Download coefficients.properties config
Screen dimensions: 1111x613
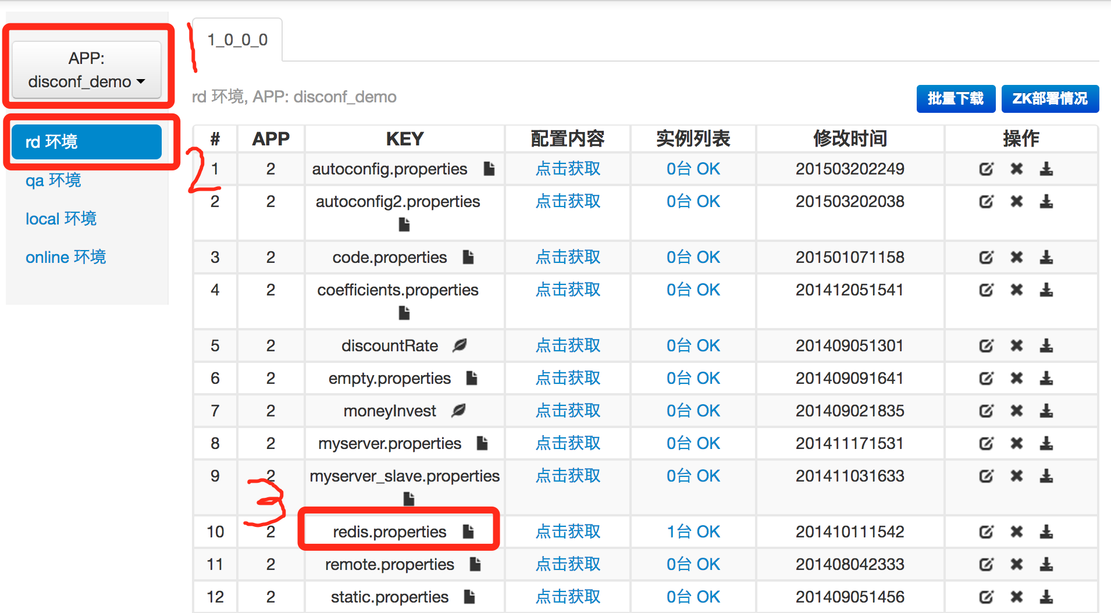1046,290
